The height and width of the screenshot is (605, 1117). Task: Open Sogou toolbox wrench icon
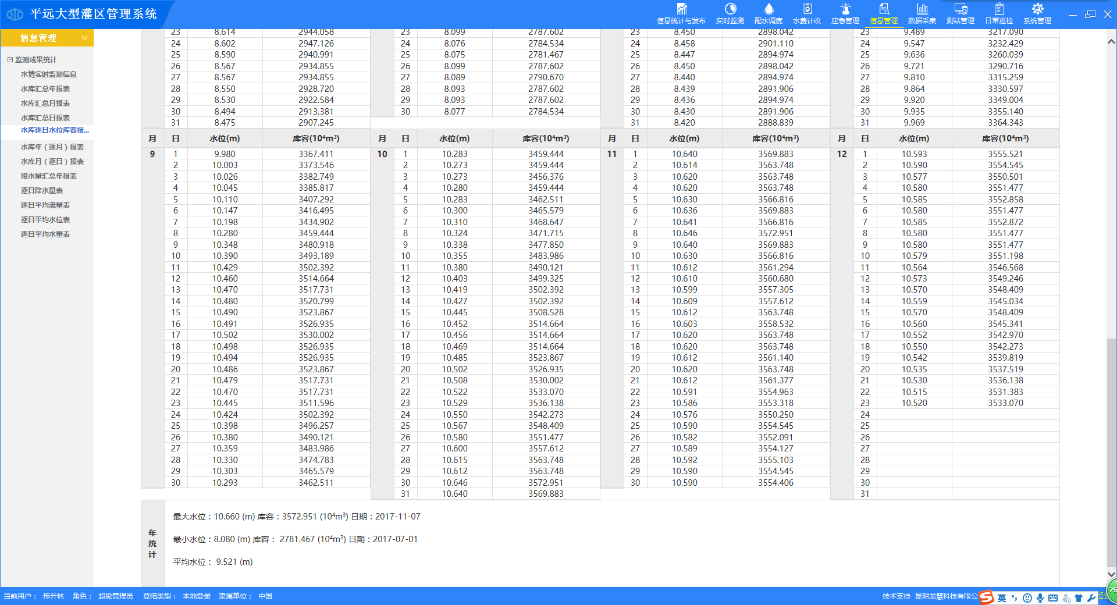[1091, 598]
